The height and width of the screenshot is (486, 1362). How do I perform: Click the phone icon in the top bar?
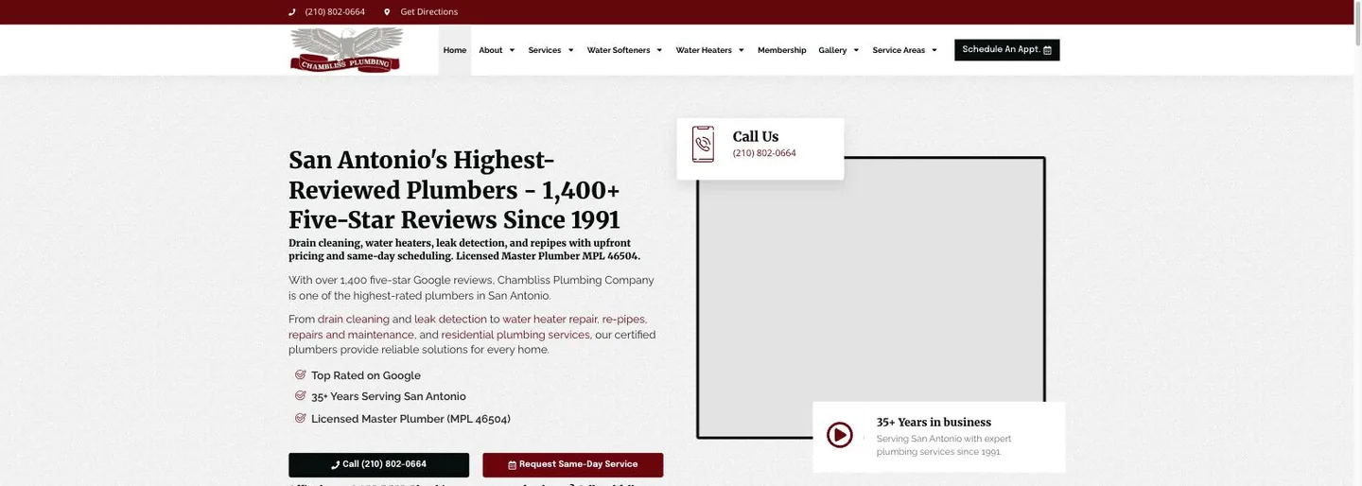coord(292,12)
